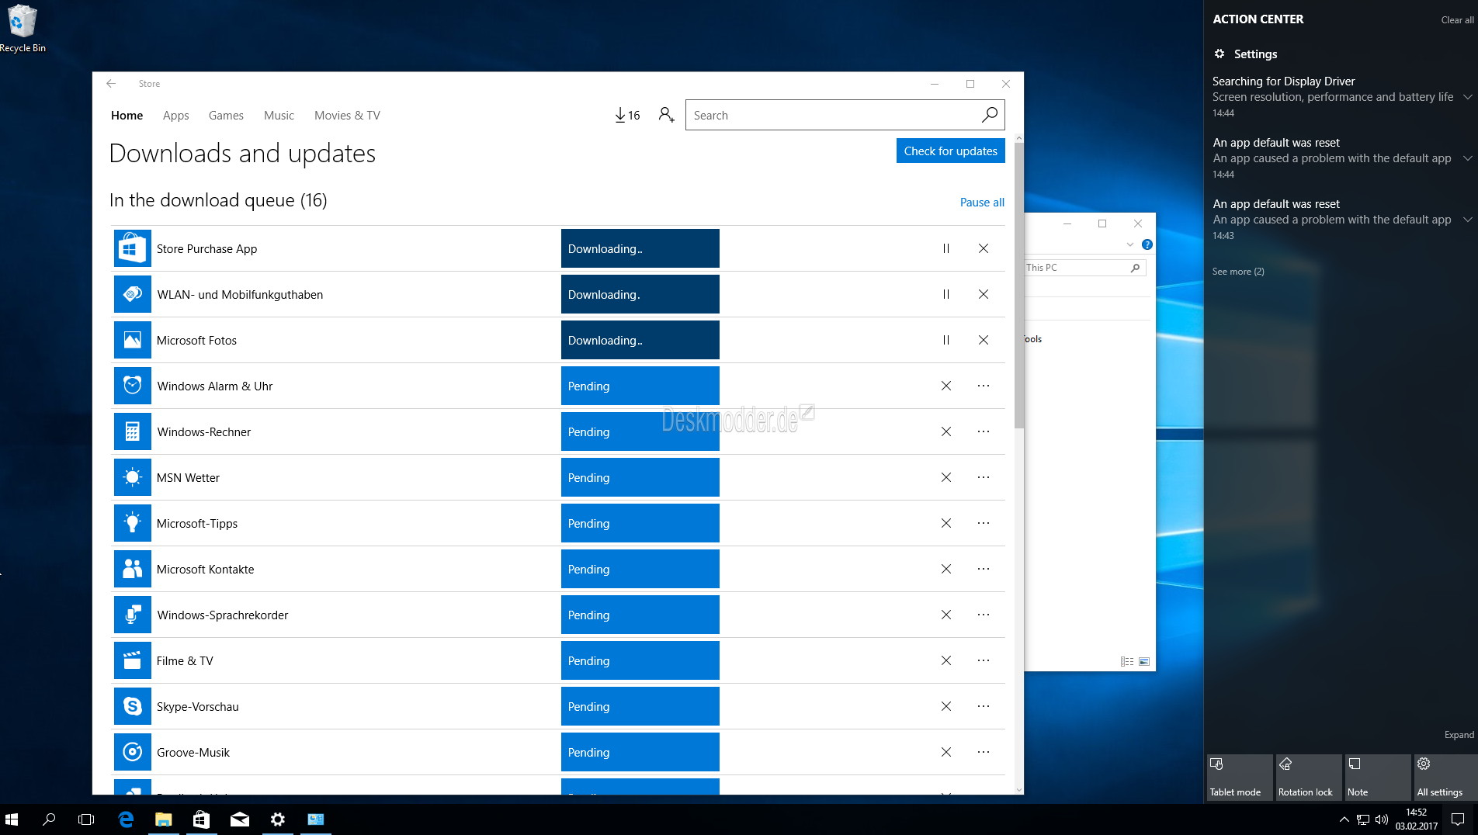The height and width of the screenshot is (835, 1478).
Task: Switch to the Movies & TV tab
Action: click(347, 115)
